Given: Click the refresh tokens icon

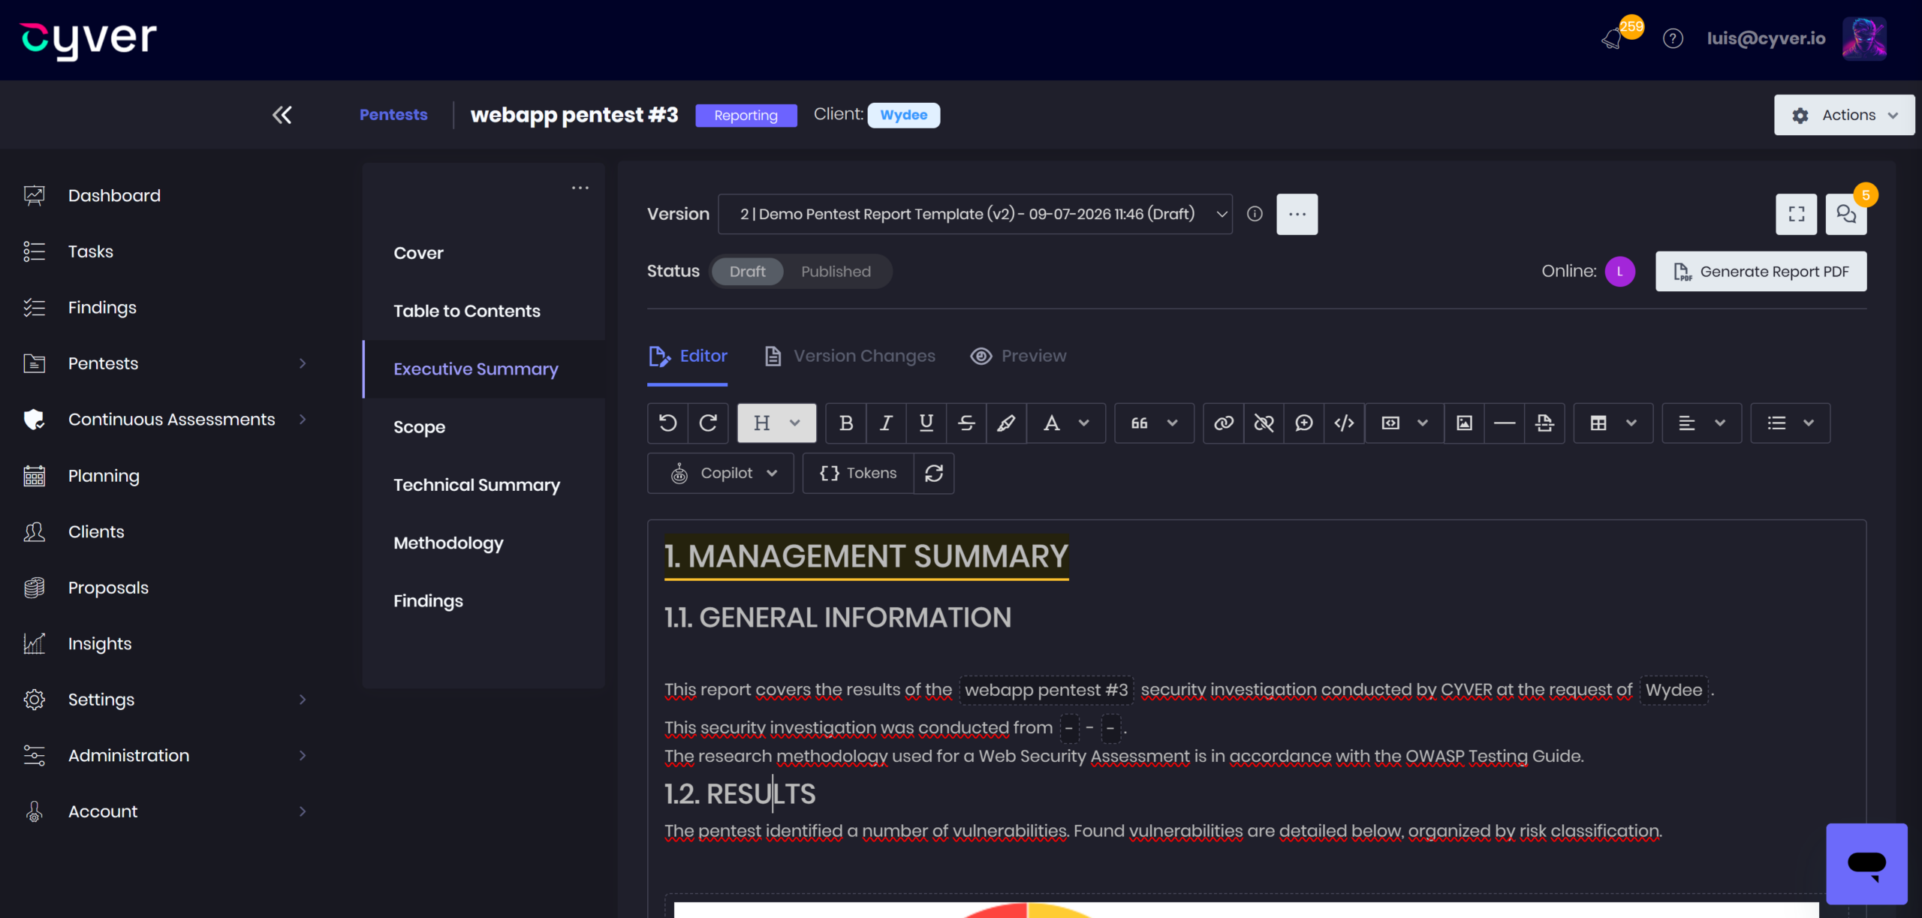Looking at the screenshot, I should tap(934, 474).
